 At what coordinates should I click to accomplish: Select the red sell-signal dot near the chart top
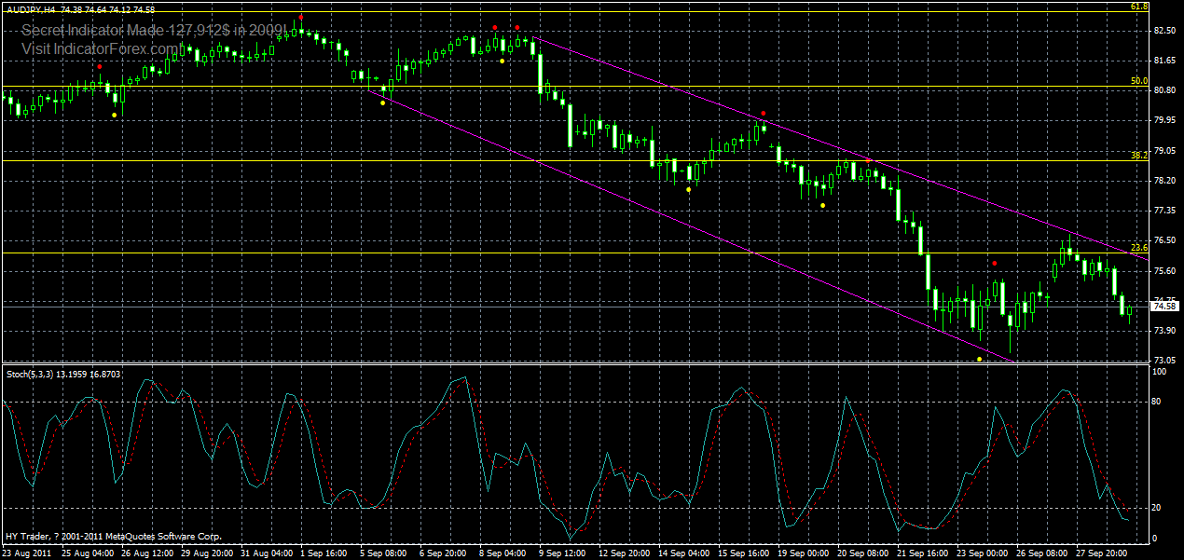[x=300, y=16]
